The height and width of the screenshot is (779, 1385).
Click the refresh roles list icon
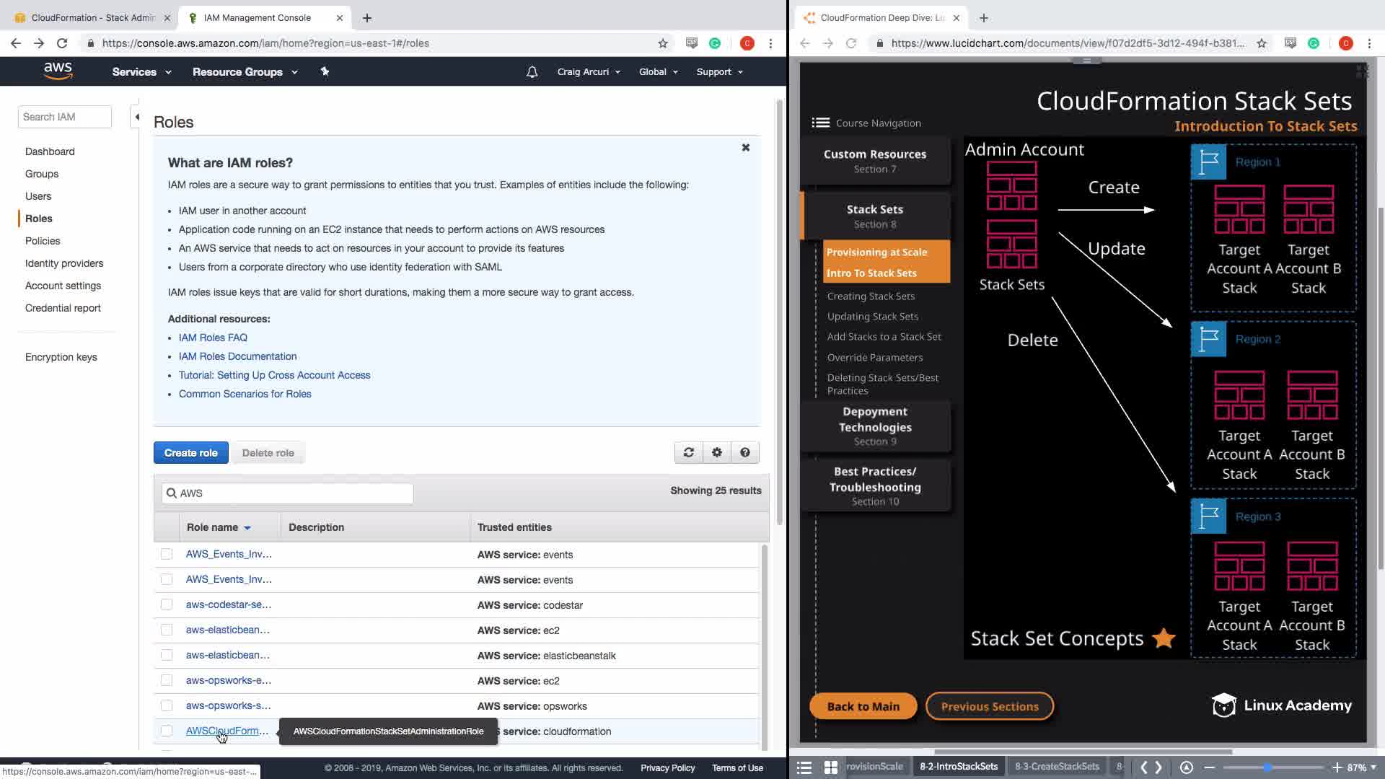point(688,452)
